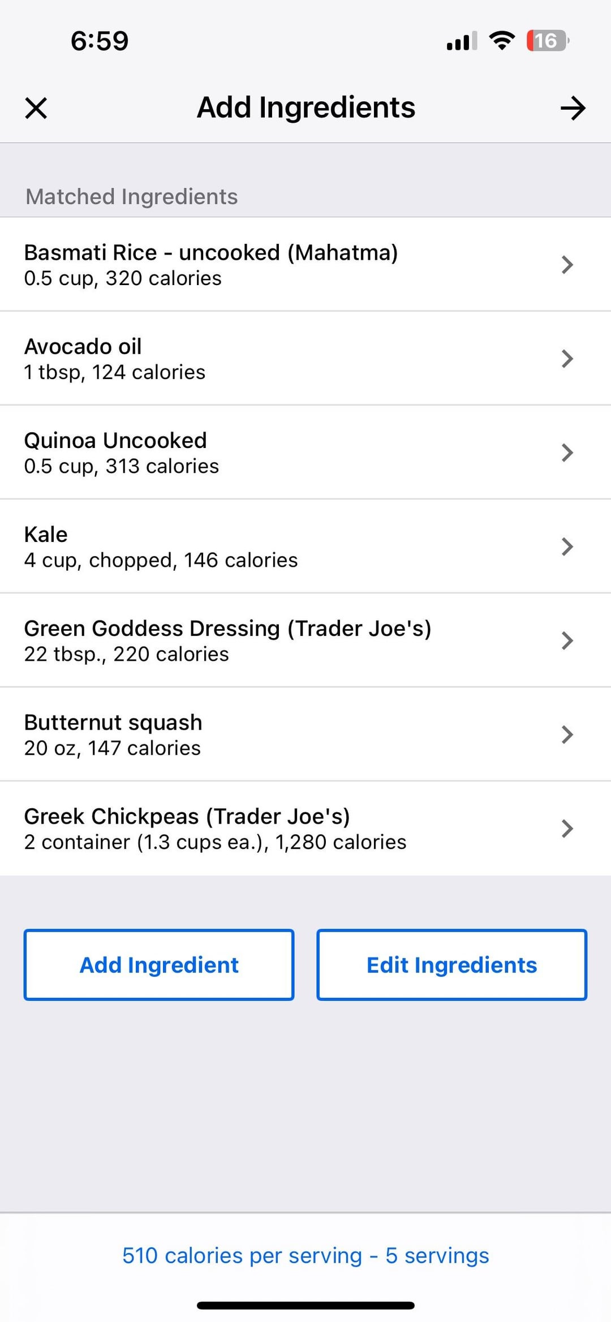611x1322 pixels.
Task: Expand the Basmati Rice row chevron
Action: tap(567, 265)
